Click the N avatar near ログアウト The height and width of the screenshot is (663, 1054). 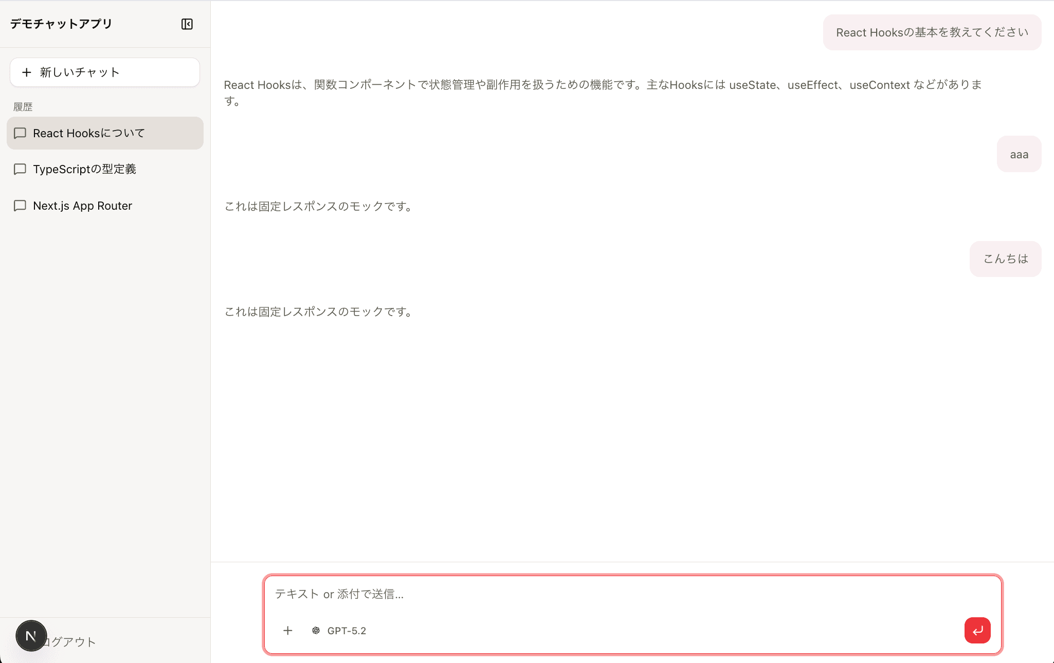[31, 636]
